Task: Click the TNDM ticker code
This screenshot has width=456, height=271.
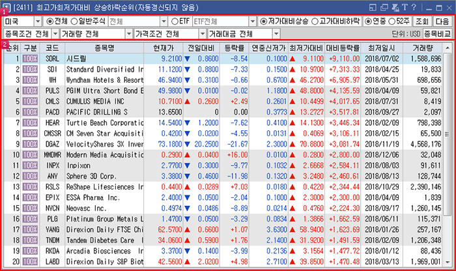Action: pos(52,240)
